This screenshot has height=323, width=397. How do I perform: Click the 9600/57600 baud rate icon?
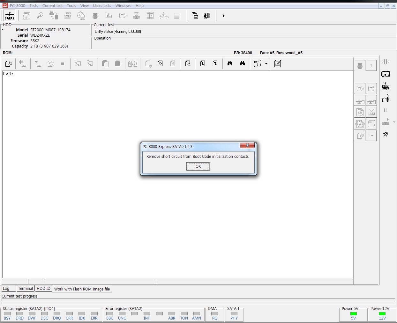coord(68,16)
